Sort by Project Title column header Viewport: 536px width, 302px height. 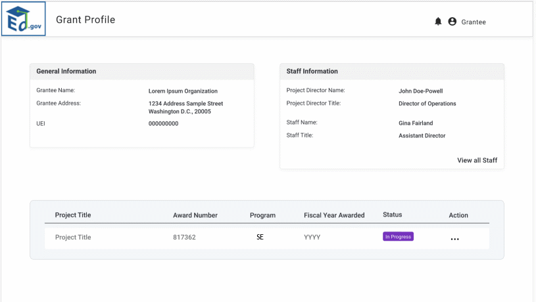pos(73,215)
